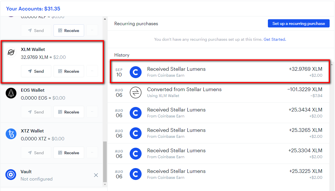Click the Vault icon
This screenshot has height=191, width=335.
tap(11, 175)
